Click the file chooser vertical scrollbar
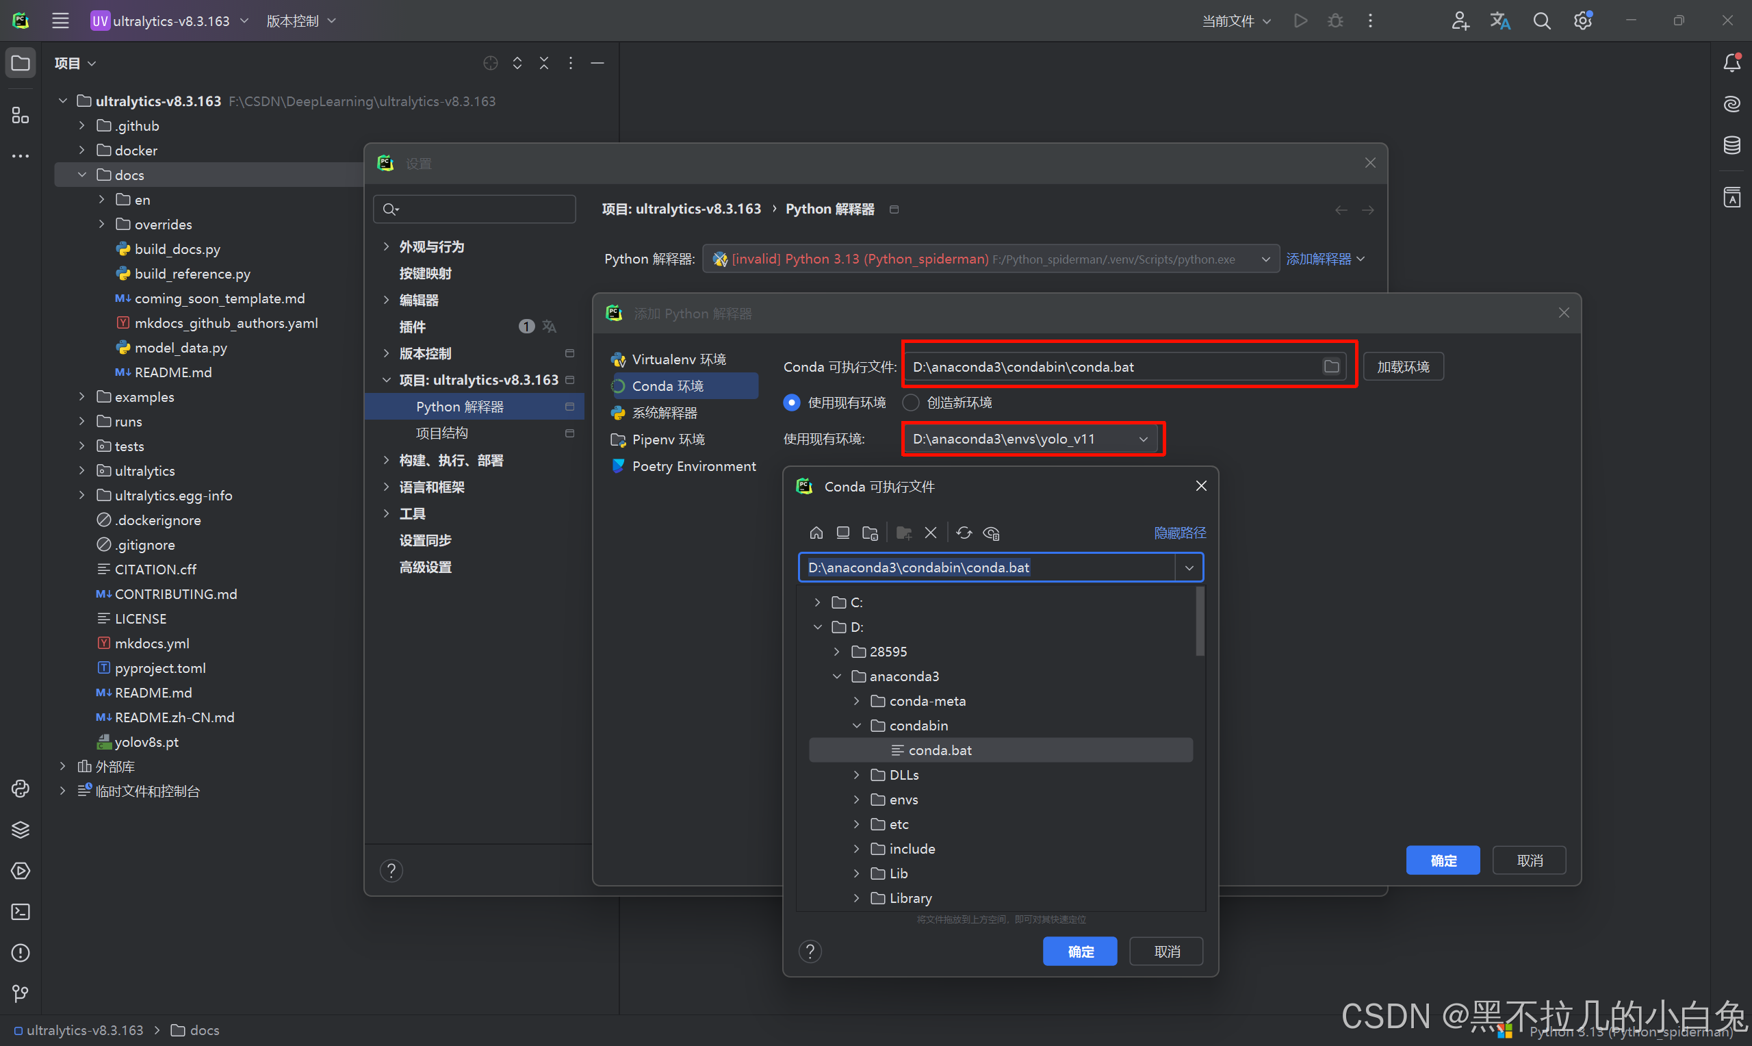The width and height of the screenshot is (1752, 1046). [1200, 622]
